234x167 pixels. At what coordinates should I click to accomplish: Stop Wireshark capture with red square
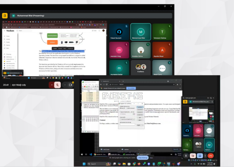pos(85,87)
